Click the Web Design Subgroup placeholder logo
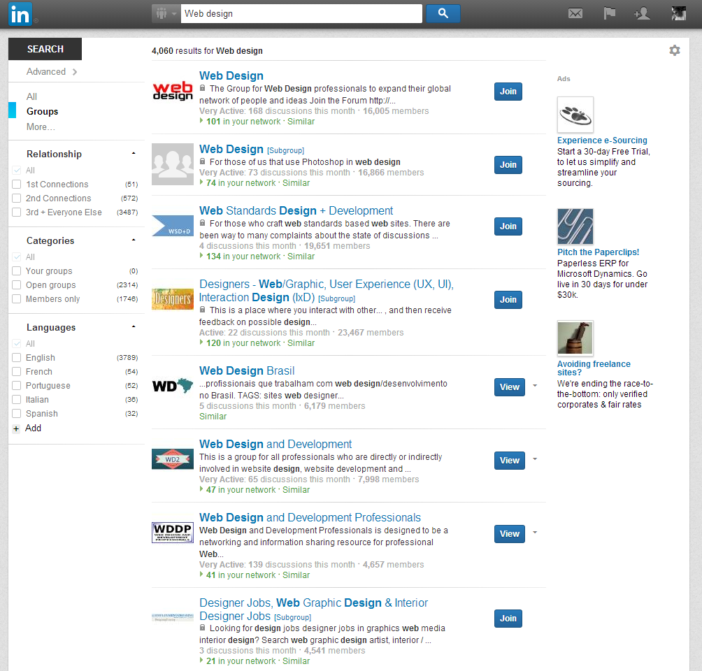 pos(173,164)
